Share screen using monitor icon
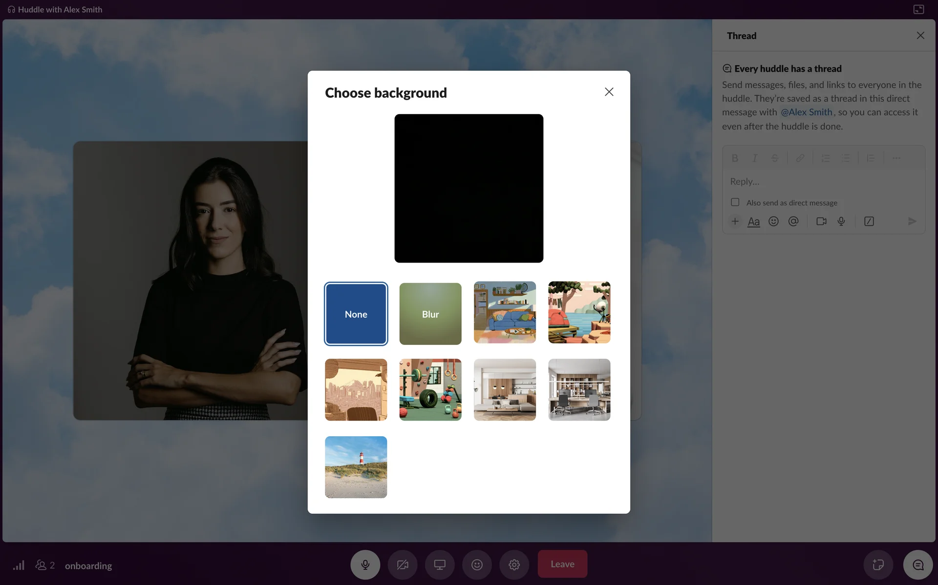 coord(440,565)
